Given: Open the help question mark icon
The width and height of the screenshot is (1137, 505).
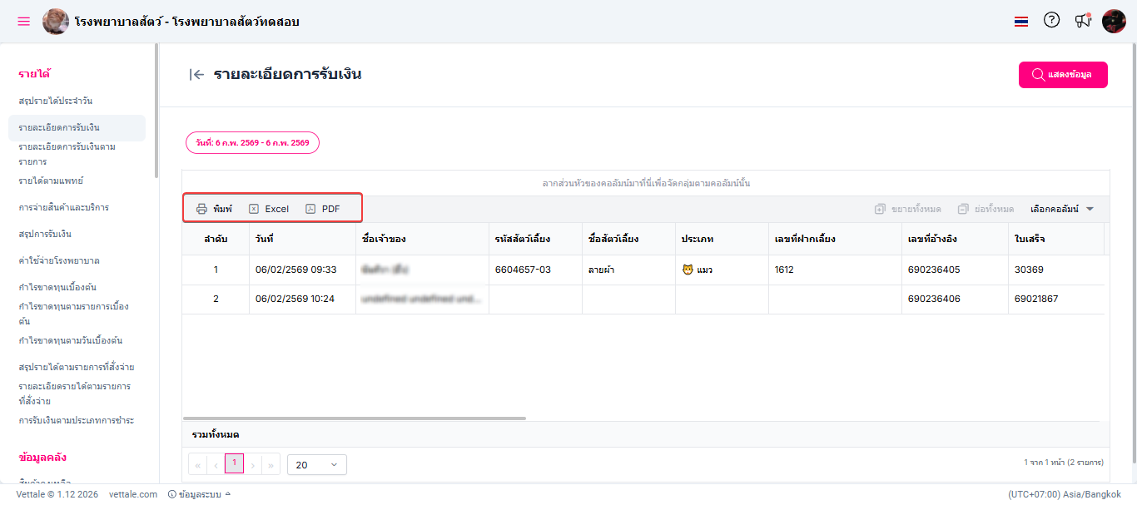Looking at the screenshot, I should point(1051,21).
